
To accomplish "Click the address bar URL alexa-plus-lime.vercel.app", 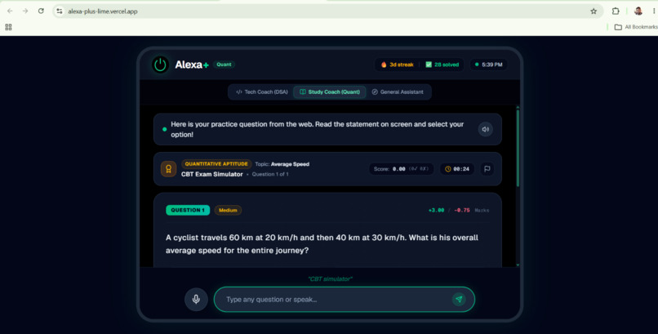I will coord(103,11).
